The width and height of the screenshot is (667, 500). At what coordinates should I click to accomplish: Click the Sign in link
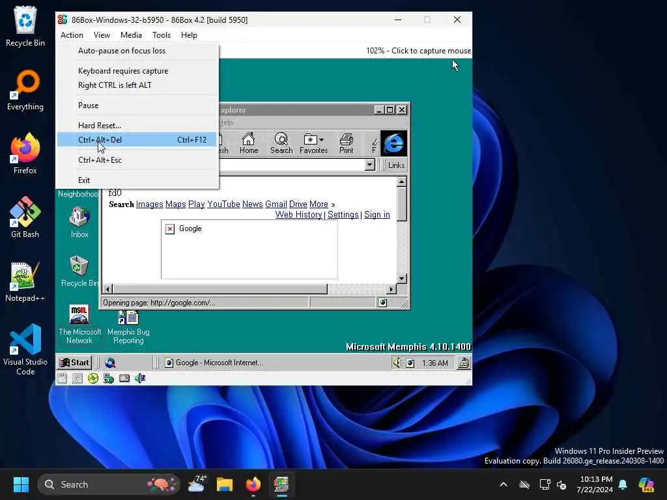point(377,215)
